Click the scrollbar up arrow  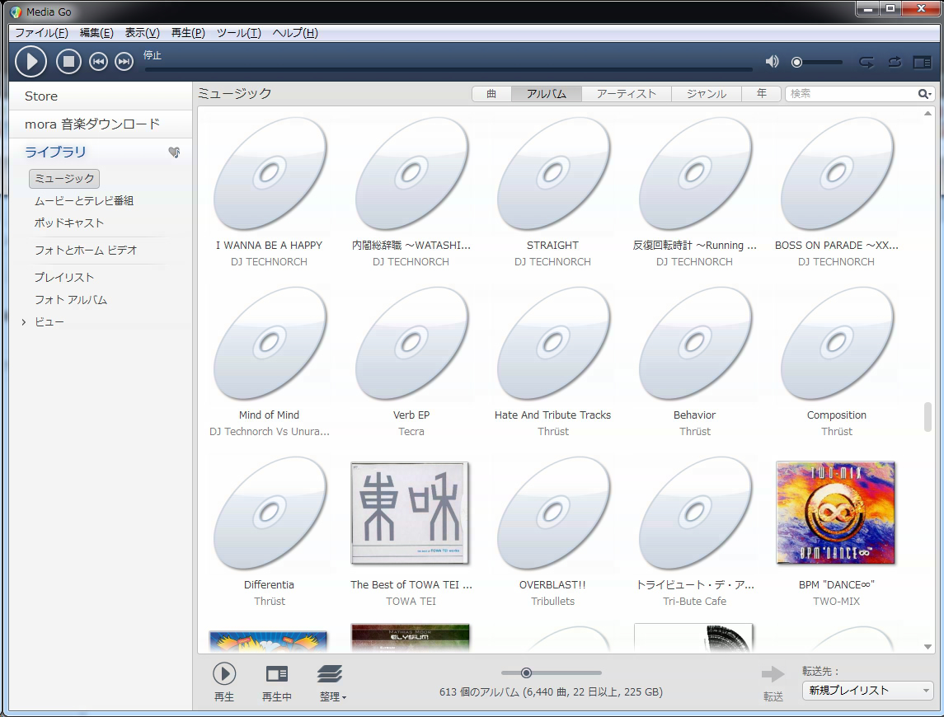tap(928, 114)
